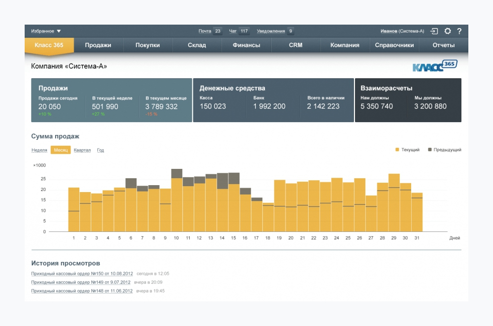Screen dimensions: 493x326
Task: Open settings via the gear icon
Action: [x=448, y=31]
